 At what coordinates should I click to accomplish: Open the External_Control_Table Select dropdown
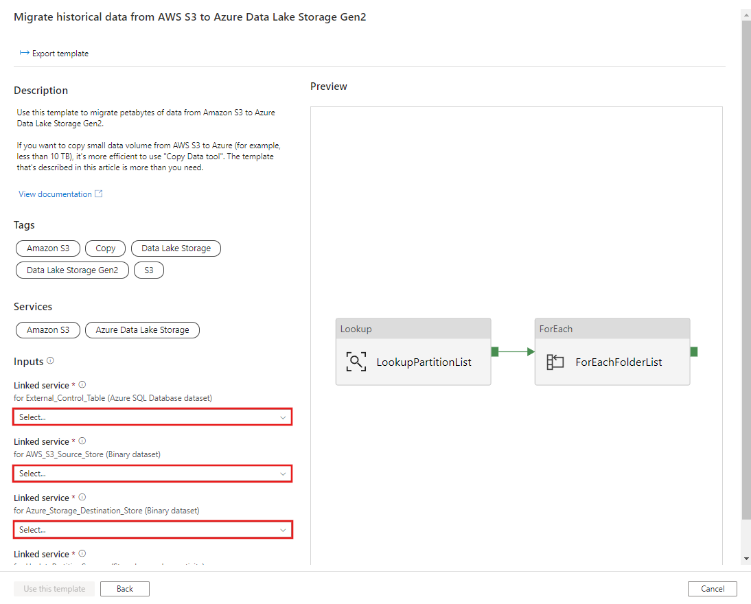[152, 417]
